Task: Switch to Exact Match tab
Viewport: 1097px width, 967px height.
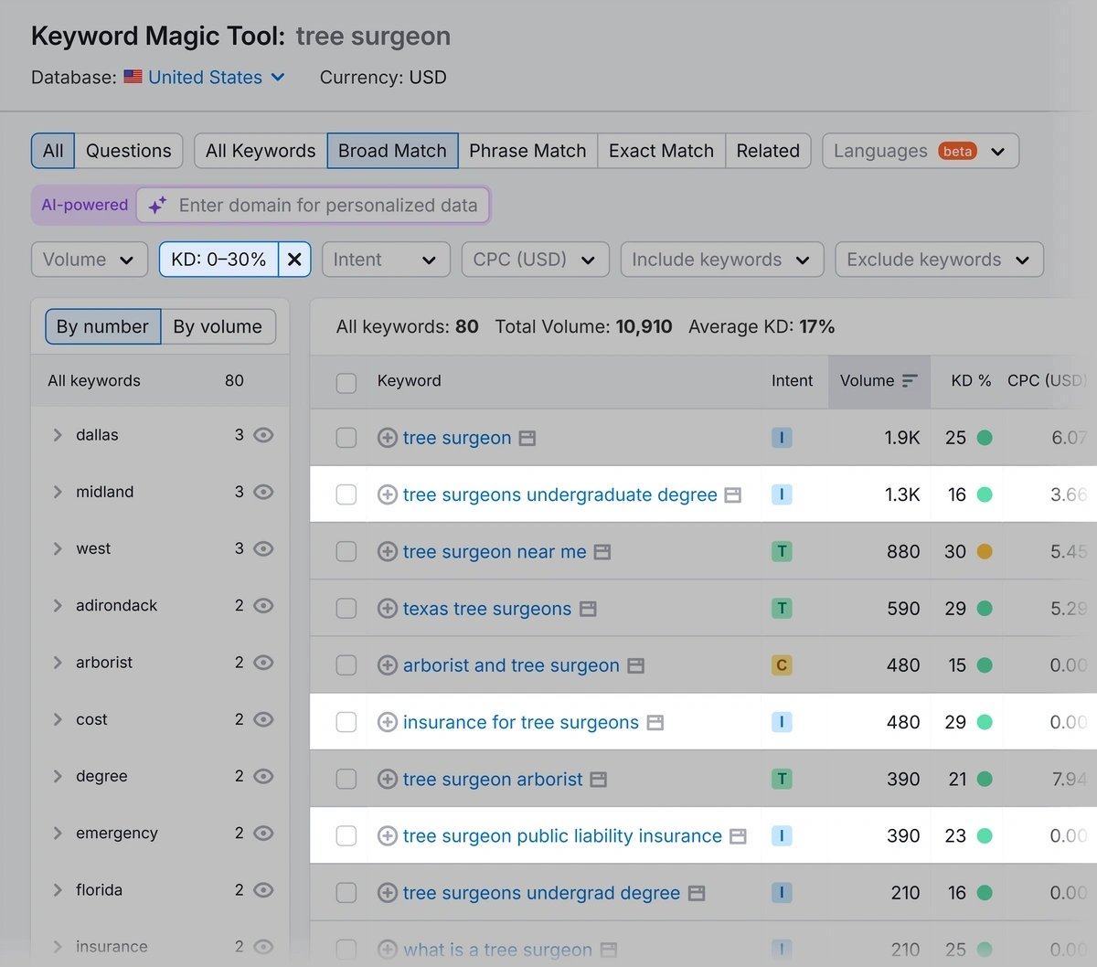Action: point(661,151)
